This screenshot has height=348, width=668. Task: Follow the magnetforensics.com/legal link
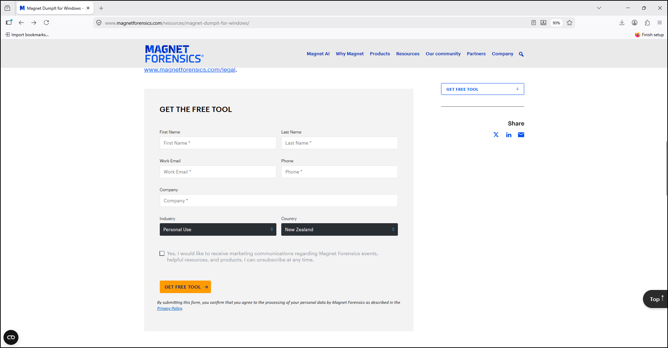(190, 70)
